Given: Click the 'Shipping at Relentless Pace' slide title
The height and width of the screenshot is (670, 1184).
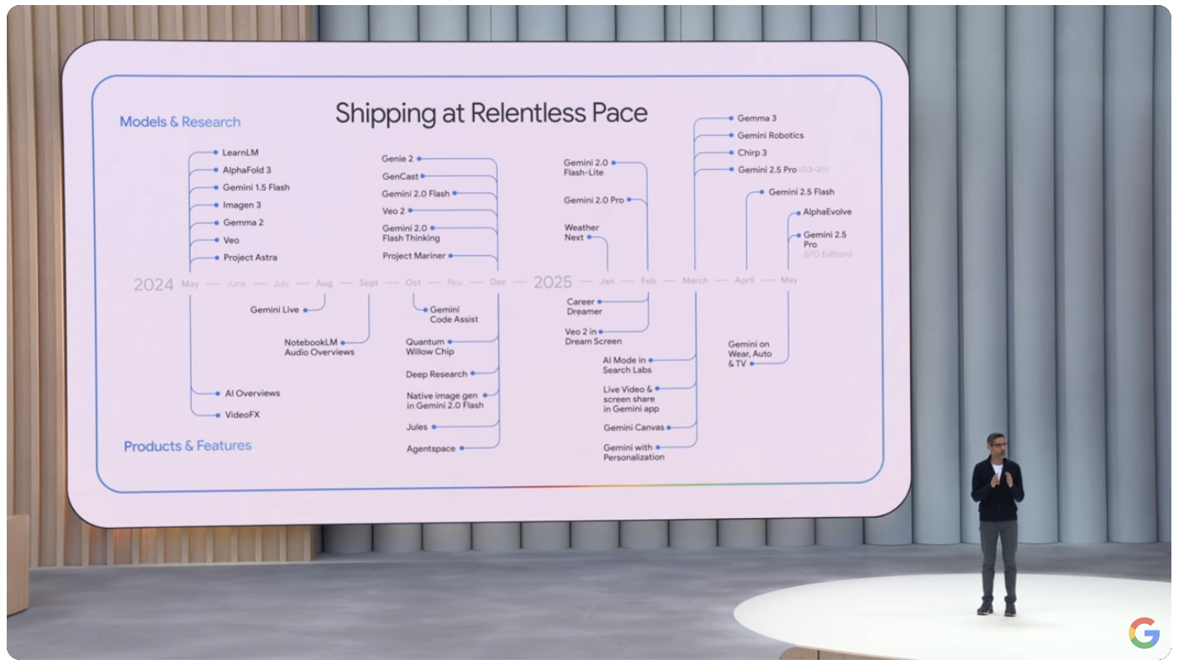Looking at the screenshot, I should pyautogui.click(x=492, y=113).
